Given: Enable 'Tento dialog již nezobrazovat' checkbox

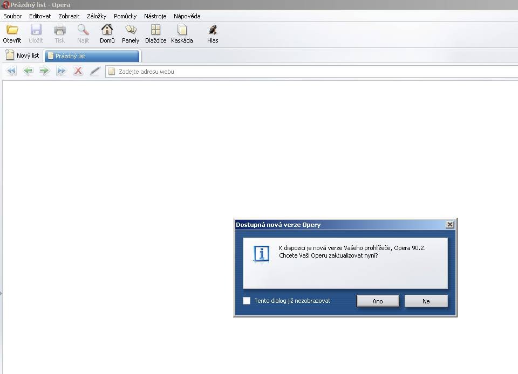Looking at the screenshot, I should [x=247, y=301].
